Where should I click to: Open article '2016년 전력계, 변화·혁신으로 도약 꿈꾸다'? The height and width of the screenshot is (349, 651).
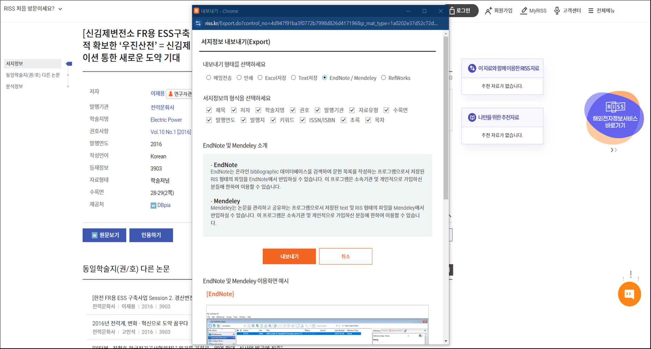[140, 323]
